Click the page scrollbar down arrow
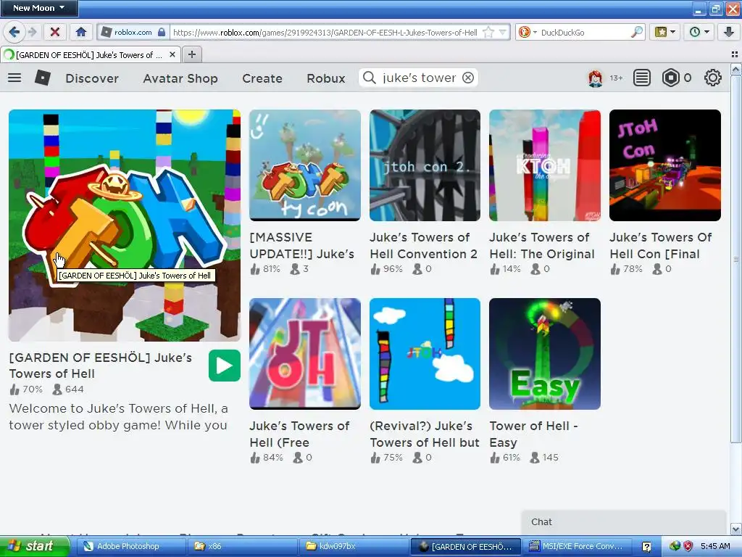Viewport: 742px width, 557px height. (x=736, y=529)
